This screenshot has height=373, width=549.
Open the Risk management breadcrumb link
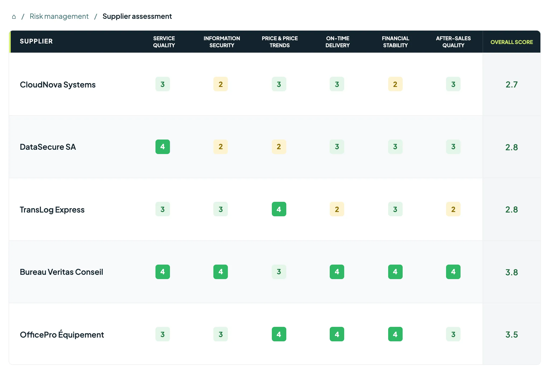click(x=59, y=16)
